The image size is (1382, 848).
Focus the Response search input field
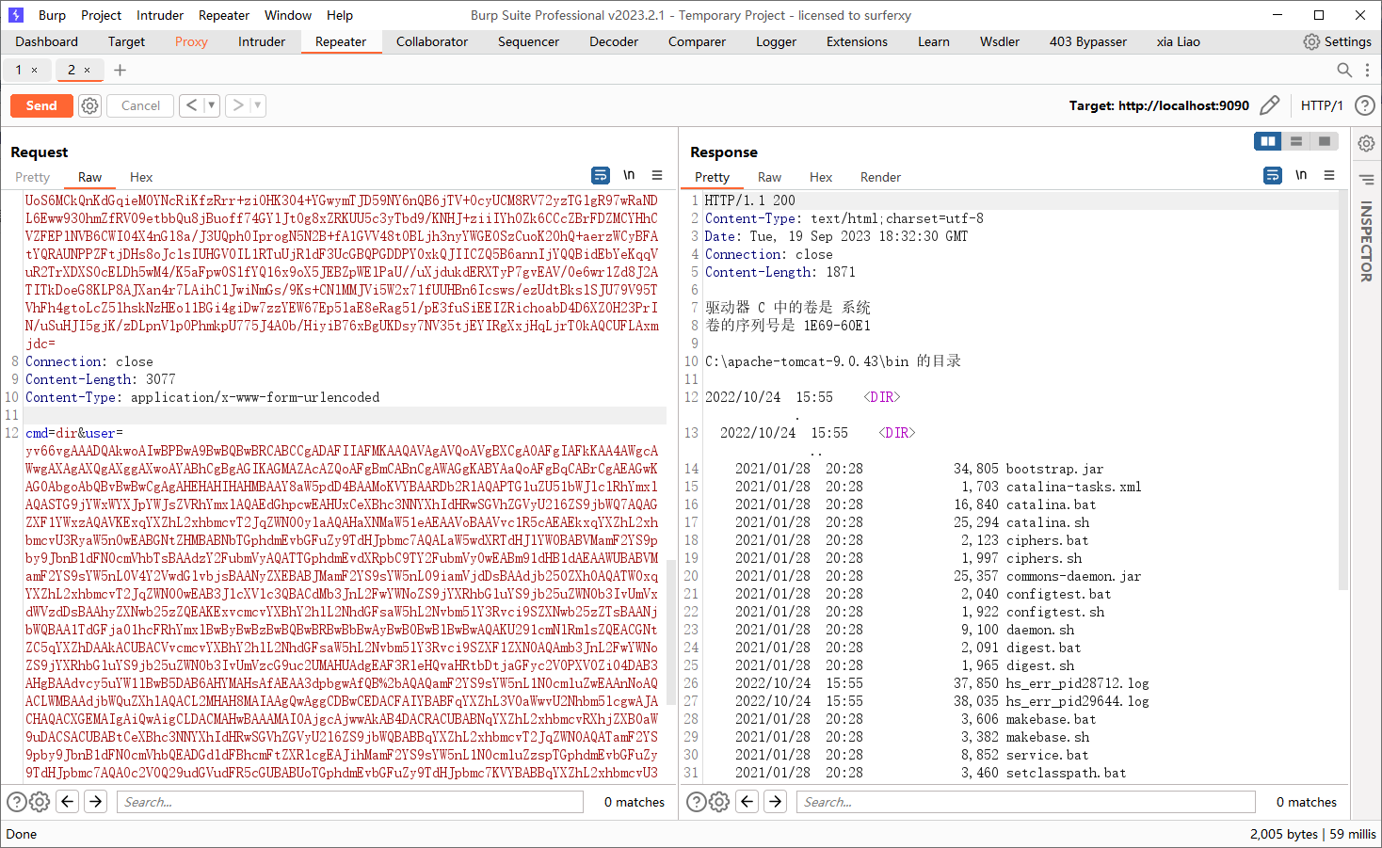(x=1026, y=802)
